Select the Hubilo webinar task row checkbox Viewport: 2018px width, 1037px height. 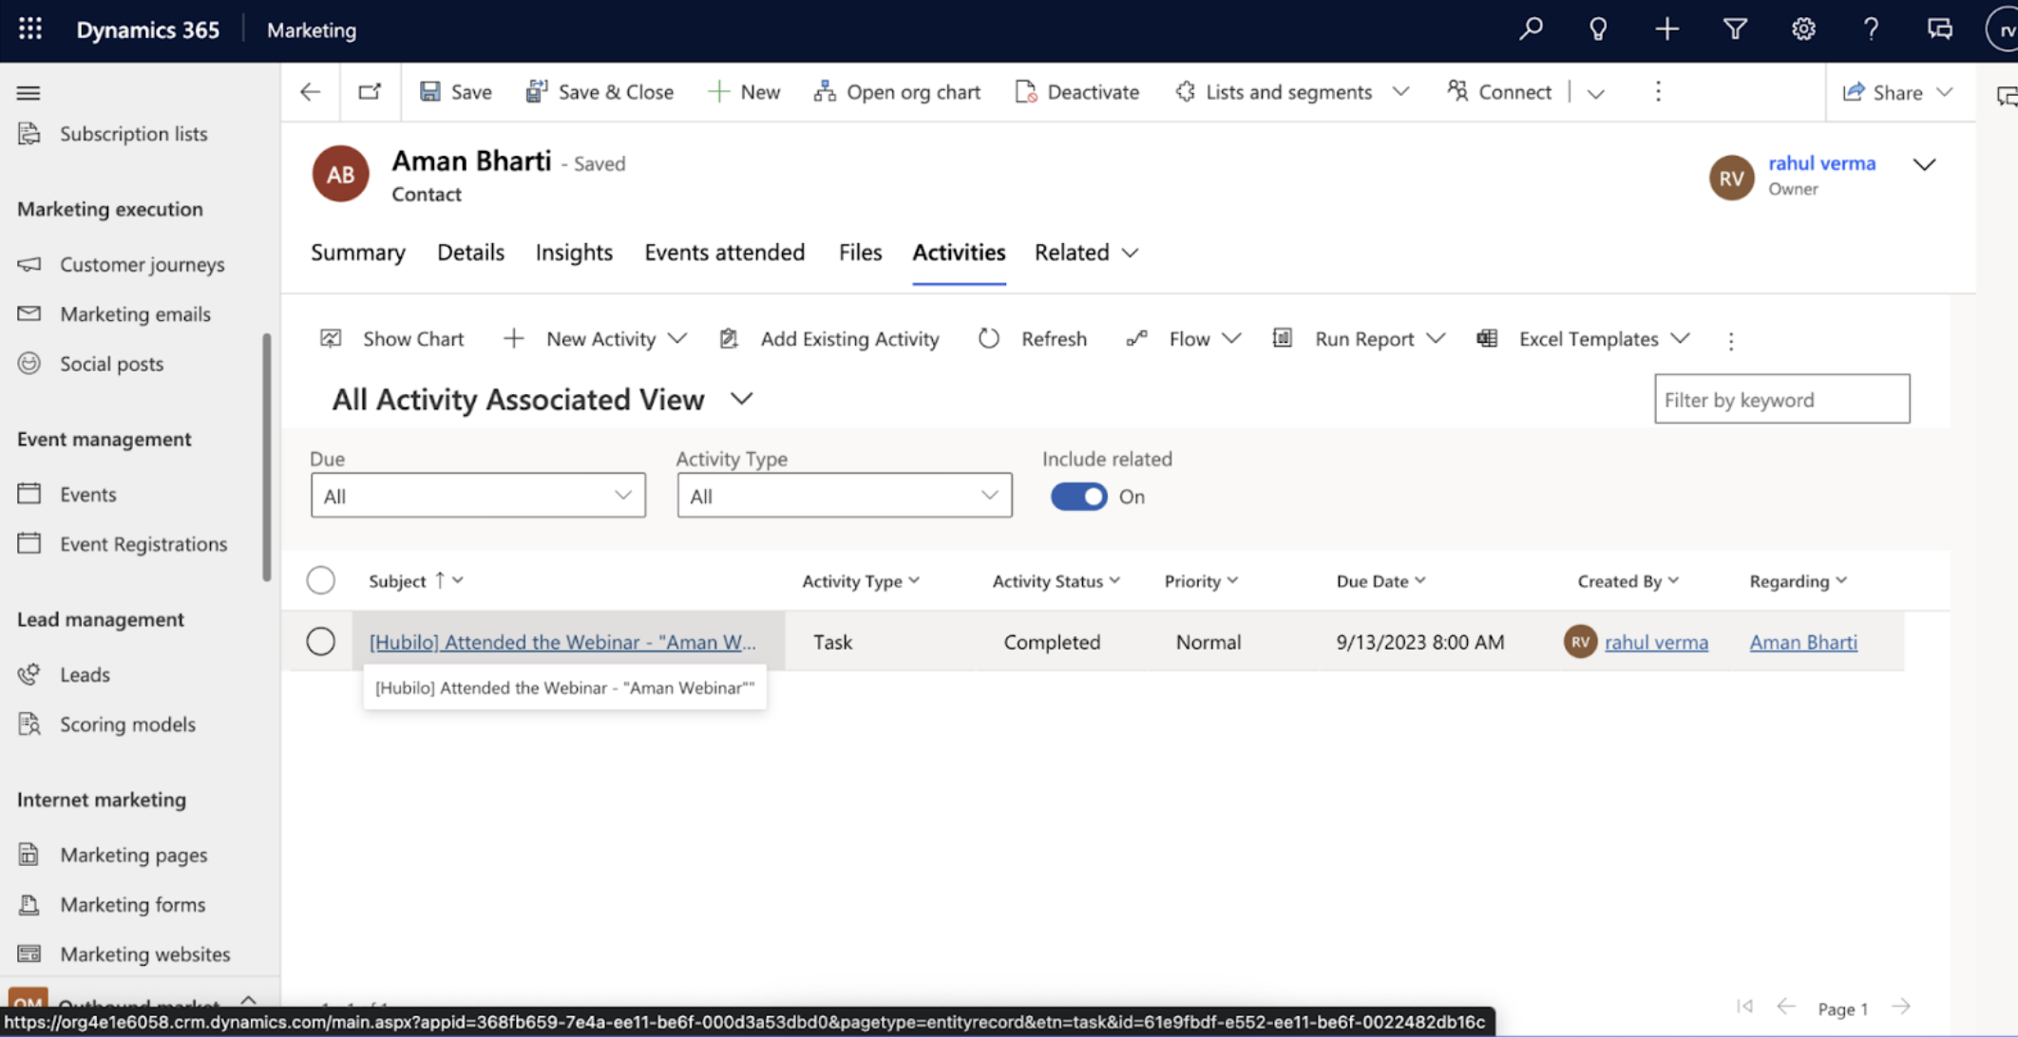coord(321,642)
